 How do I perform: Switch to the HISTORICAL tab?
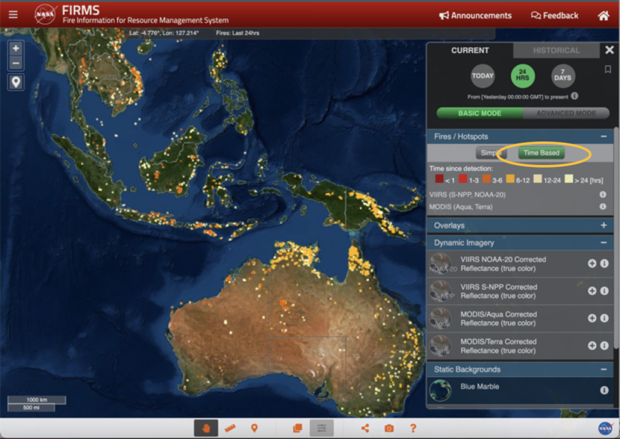pyautogui.click(x=556, y=50)
